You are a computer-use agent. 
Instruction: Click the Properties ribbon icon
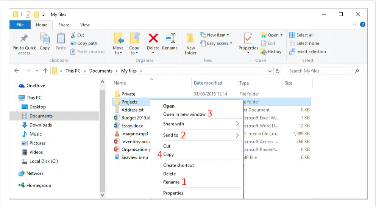point(248,38)
